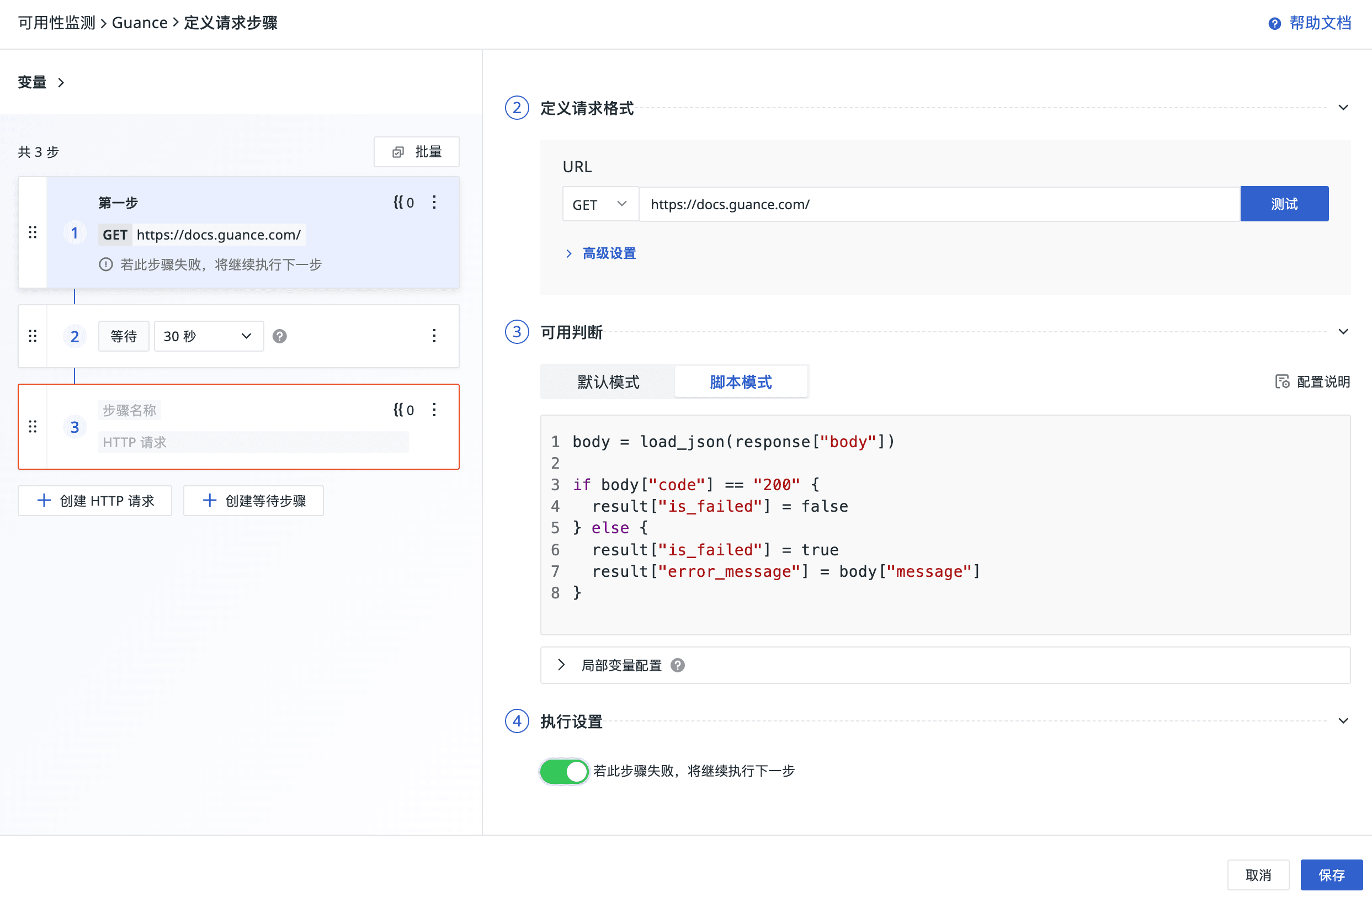This screenshot has width=1372, height=902.
Task: Collapse the 可用判断 section chevron
Action: click(x=1343, y=332)
